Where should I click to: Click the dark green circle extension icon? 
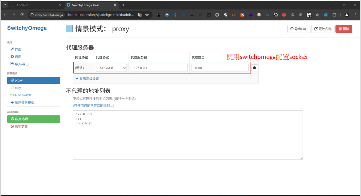click(209, 15)
